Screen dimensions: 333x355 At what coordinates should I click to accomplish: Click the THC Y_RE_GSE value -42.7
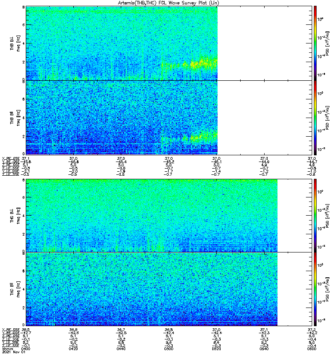pos(26,333)
